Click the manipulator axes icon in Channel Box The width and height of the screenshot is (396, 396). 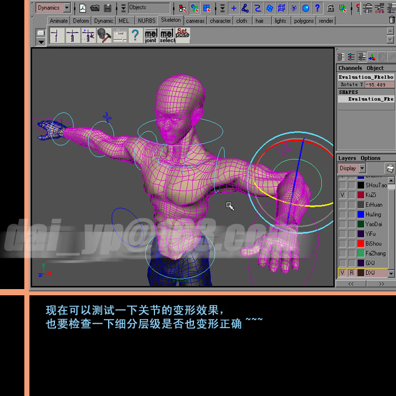[x=372, y=57]
